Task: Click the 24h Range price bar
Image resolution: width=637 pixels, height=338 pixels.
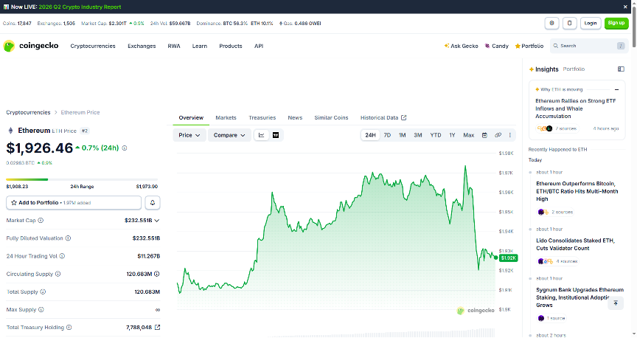Action: click(x=82, y=179)
